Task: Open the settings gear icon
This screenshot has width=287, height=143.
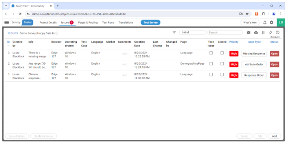Action: (271, 23)
